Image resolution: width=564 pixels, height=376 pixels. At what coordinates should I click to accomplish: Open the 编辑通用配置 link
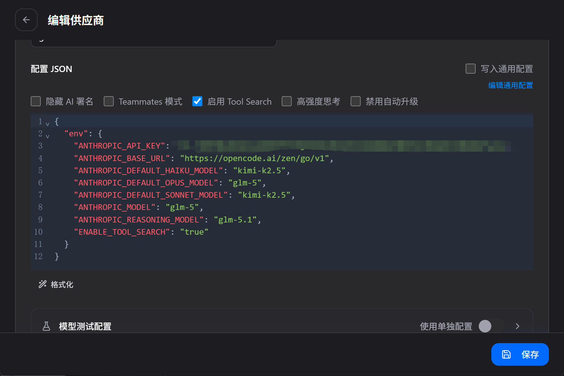(x=510, y=85)
